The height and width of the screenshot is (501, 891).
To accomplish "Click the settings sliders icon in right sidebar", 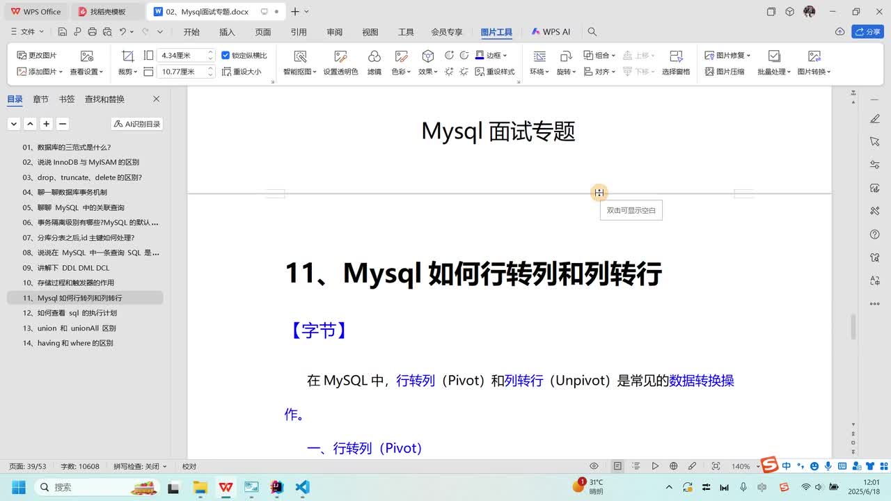I will (x=875, y=165).
